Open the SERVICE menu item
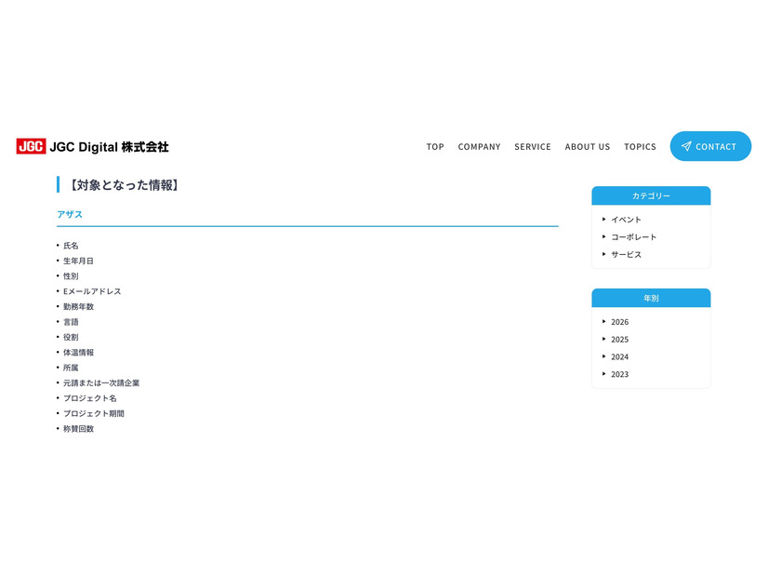Viewport: 768px width, 577px height. [x=533, y=147]
